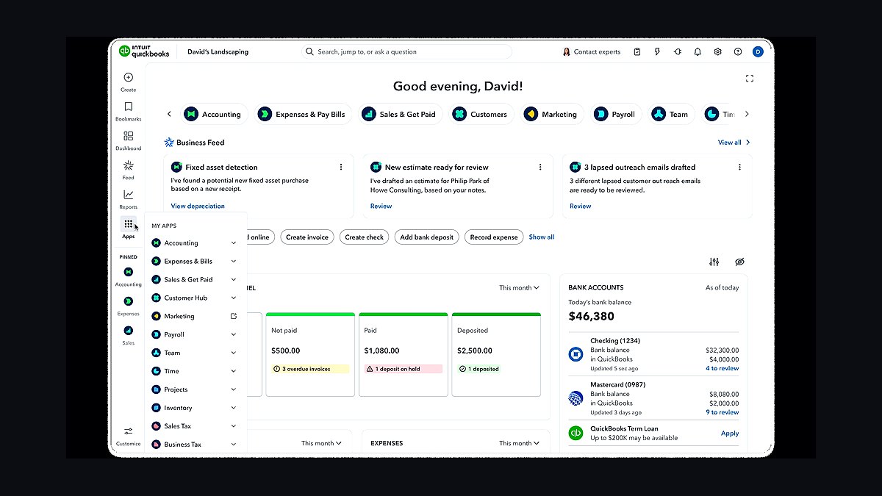
Task: Select the Customers chip
Action: [x=480, y=115]
